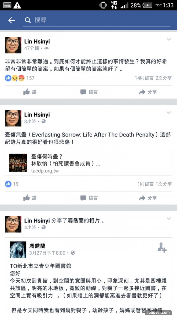
Task: Tap the 搜尋 search field
Action: [97, 20]
